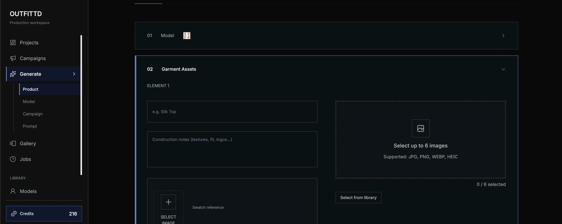Click the Campaigns megaphone icon

[13, 58]
